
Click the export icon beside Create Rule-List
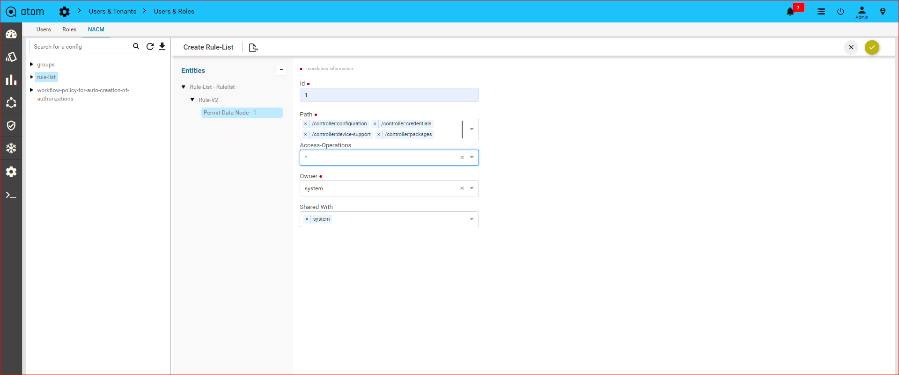click(253, 47)
